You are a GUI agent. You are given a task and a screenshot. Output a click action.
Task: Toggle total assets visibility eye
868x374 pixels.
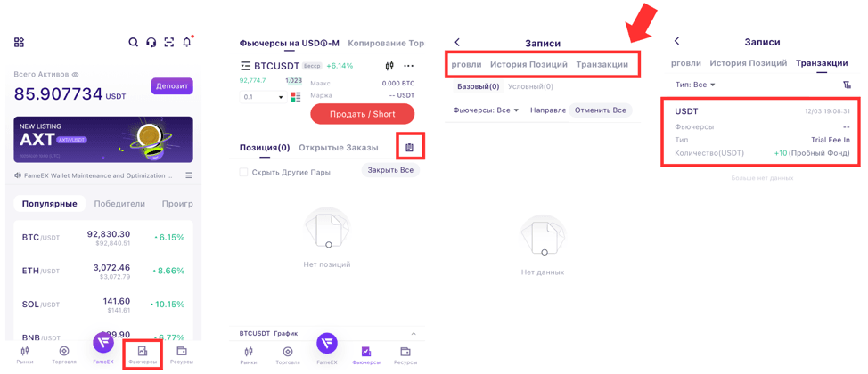pyautogui.click(x=75, y=75)
